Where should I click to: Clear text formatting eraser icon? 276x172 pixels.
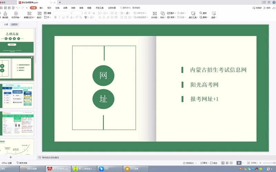tap(94, 13)
